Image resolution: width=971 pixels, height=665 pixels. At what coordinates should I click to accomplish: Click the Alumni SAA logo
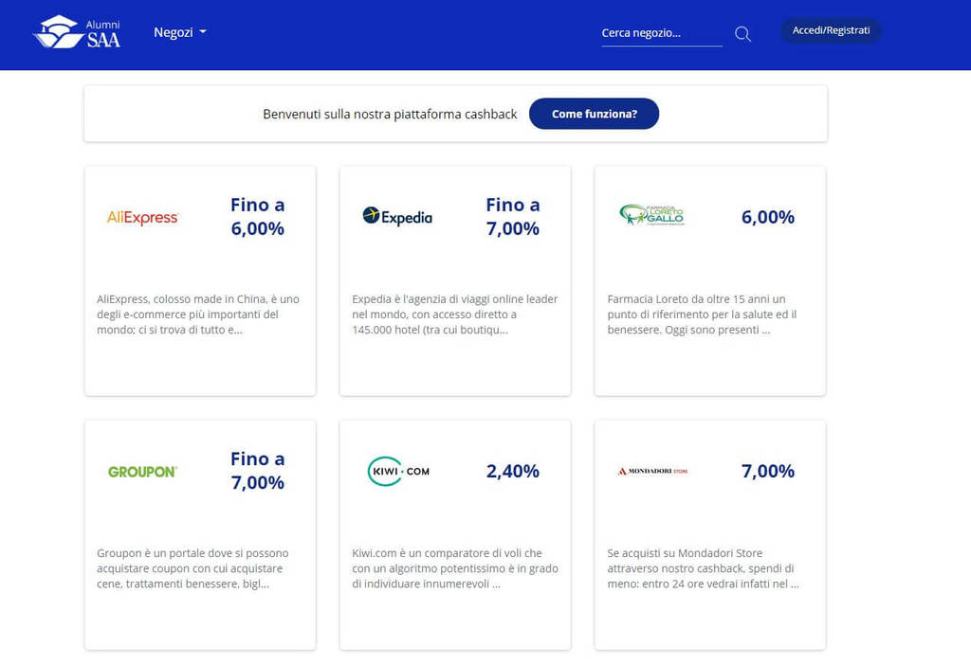point(77,31)
